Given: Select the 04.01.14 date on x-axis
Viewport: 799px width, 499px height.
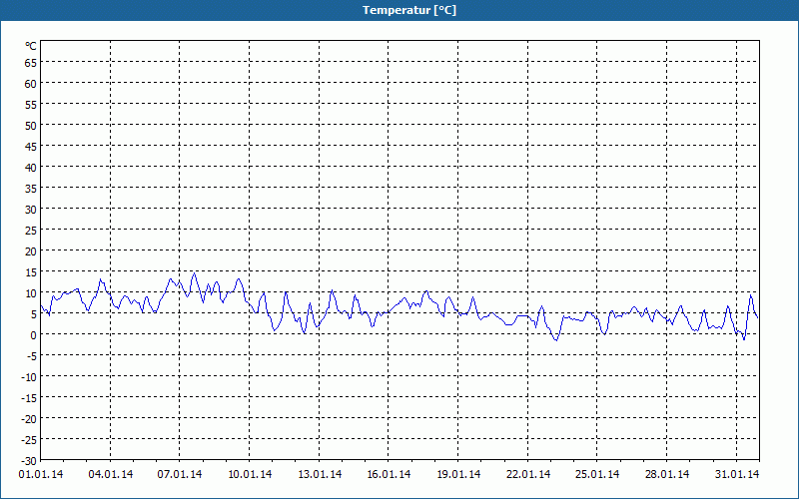Looking at the screenshot, I should tap(110, 475).
